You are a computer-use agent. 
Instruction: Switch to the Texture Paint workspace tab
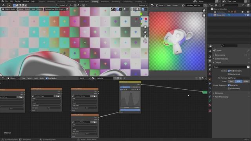pos(84,2)
